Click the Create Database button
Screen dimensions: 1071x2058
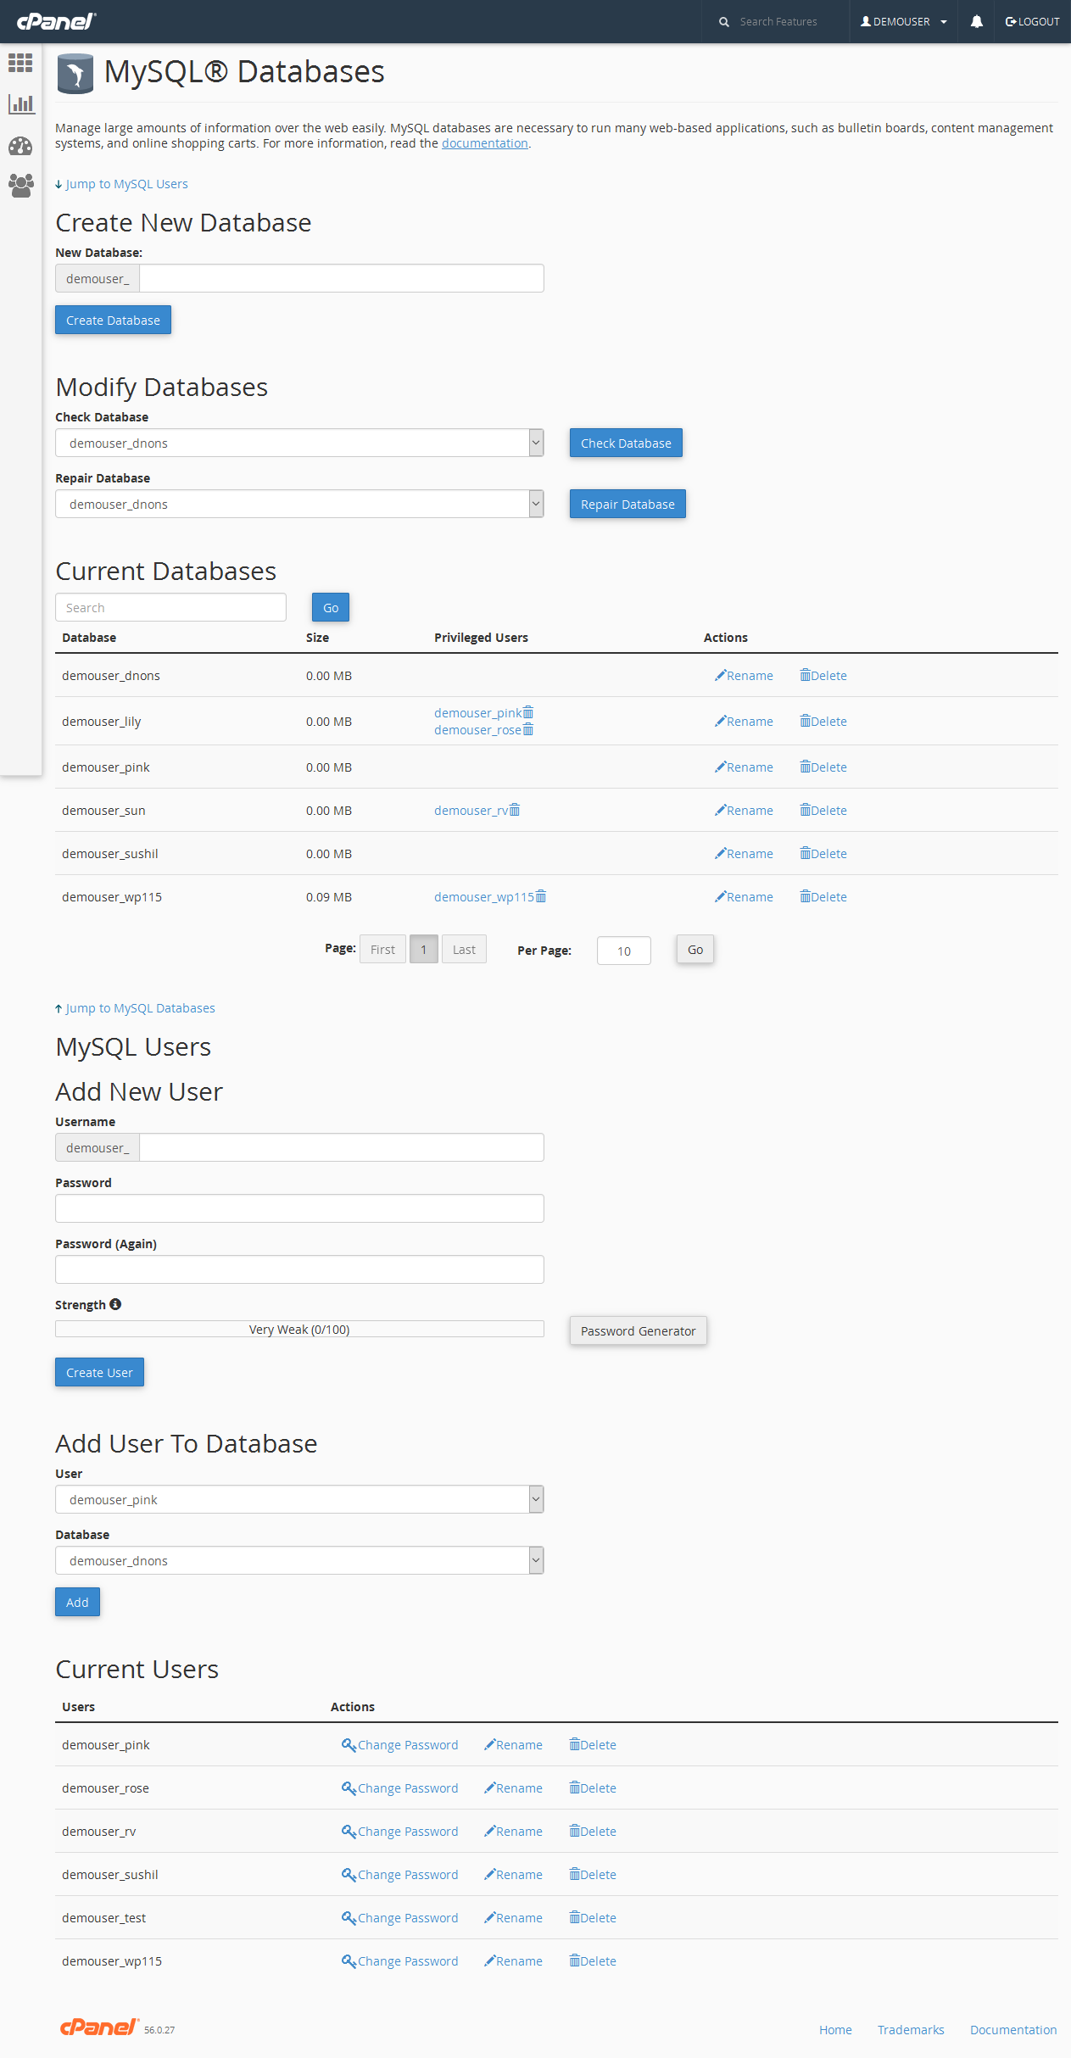(x=113, y=320)
